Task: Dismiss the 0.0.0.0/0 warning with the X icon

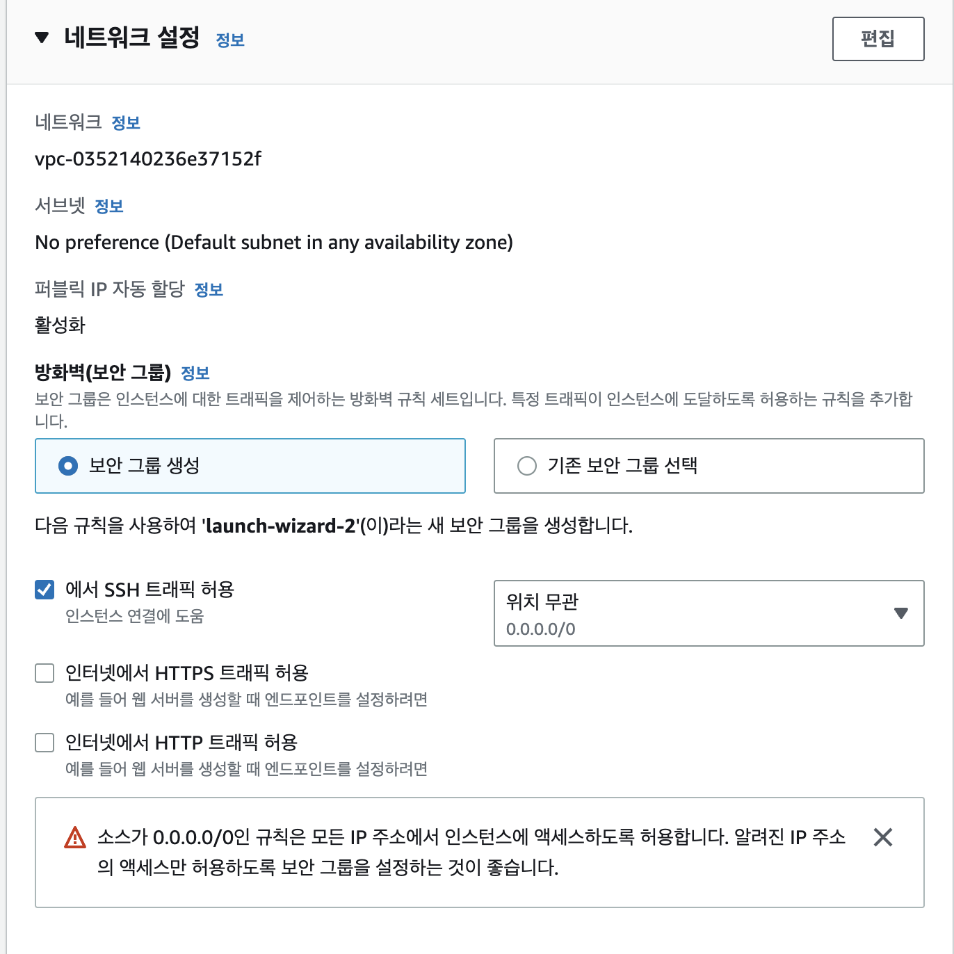Action: pos(883,837)
